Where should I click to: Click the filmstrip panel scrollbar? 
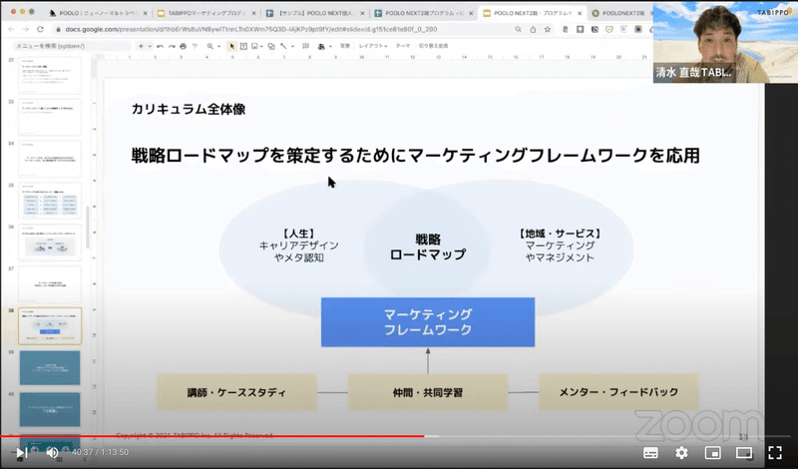coord(88,228)
